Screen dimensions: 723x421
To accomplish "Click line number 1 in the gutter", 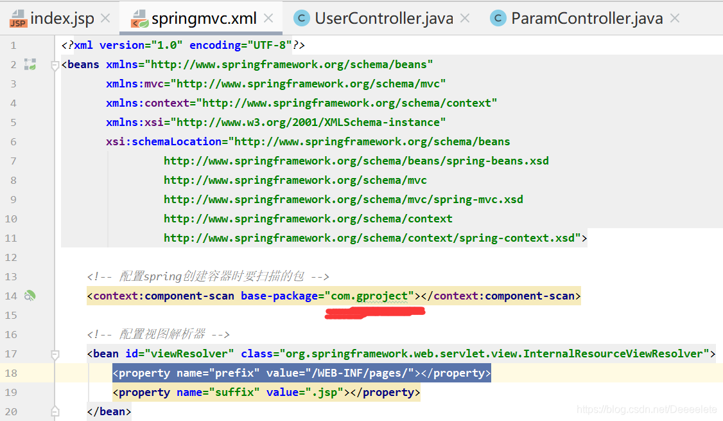I will (x=13, y=45).
